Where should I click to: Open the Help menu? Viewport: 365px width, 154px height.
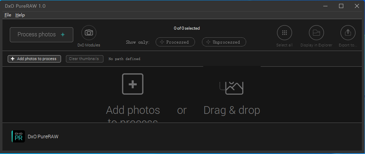(x=20, y=15)
